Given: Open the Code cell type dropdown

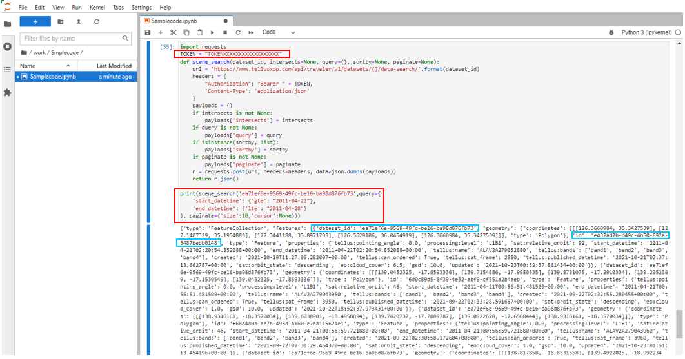Looking at the screenshot, I should coord(279,32).
